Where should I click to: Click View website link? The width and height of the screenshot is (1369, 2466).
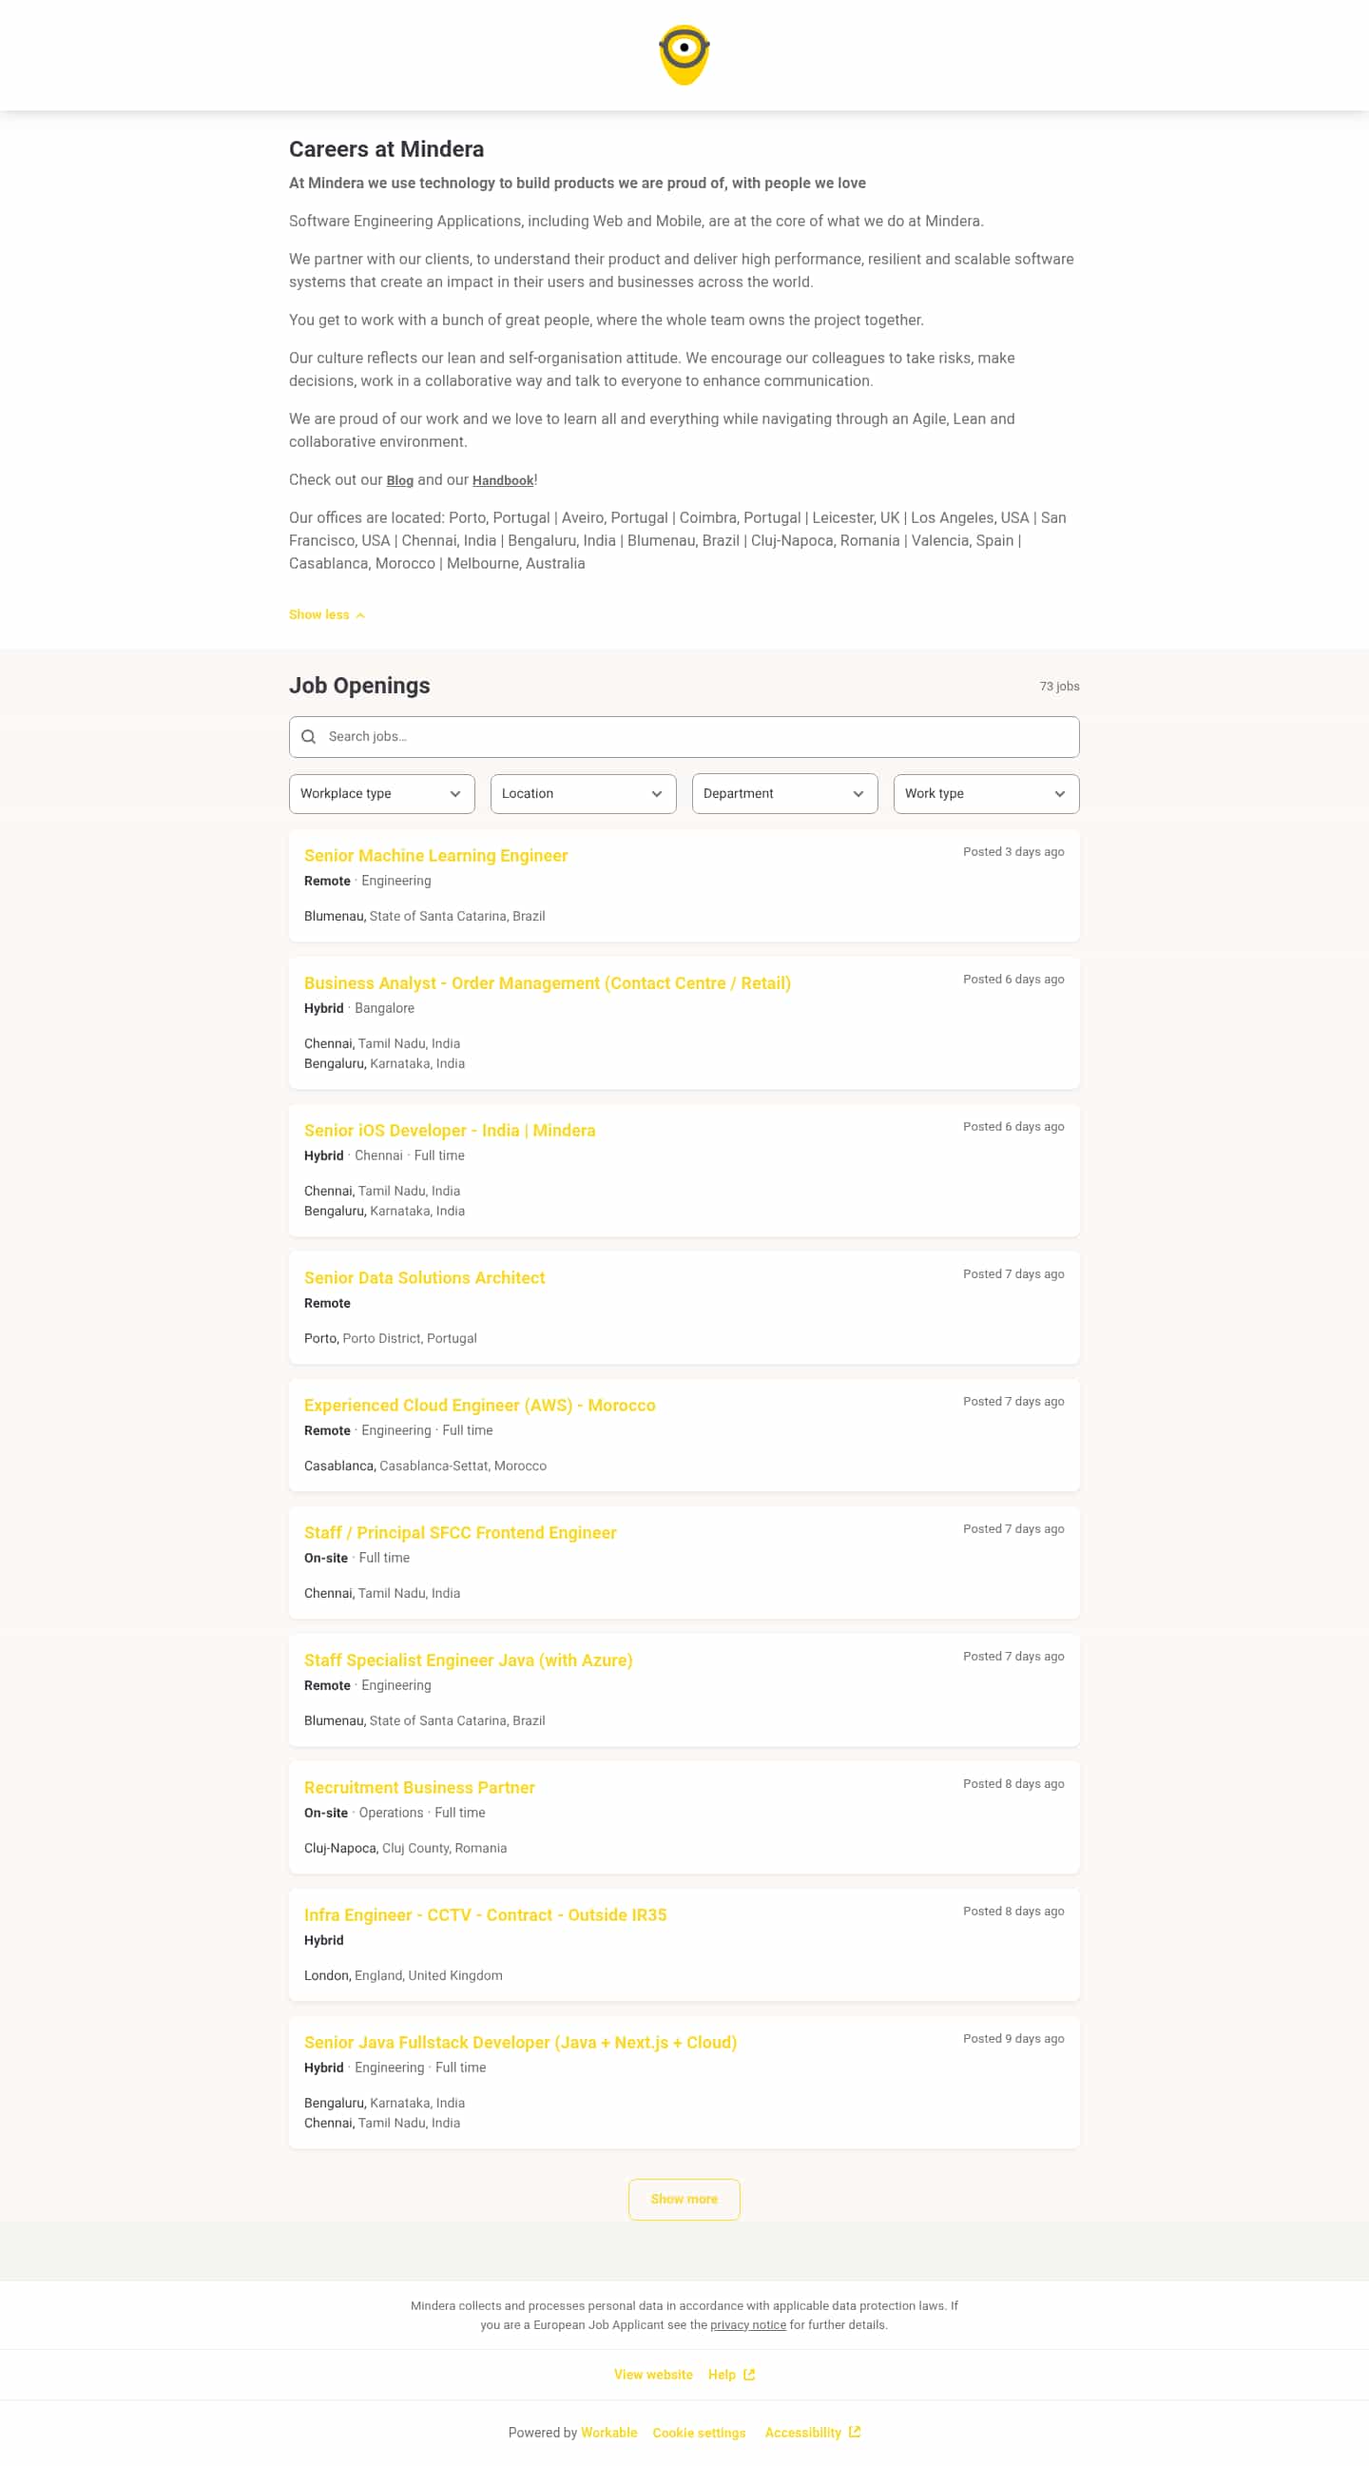click(653, 2374)
